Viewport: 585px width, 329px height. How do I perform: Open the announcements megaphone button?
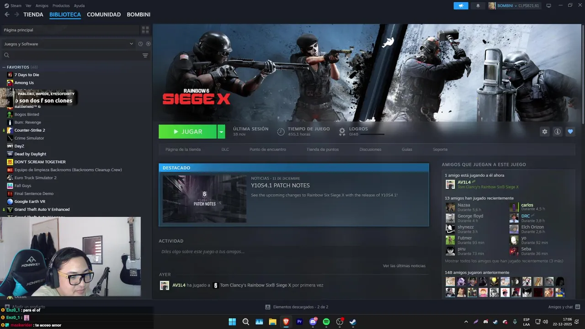tap(461, 5)
